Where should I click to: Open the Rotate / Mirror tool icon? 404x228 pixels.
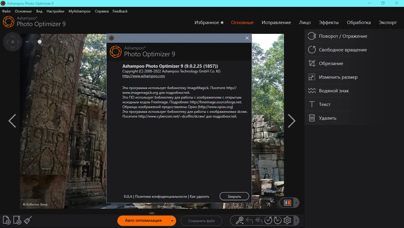(x=312, y=36)
